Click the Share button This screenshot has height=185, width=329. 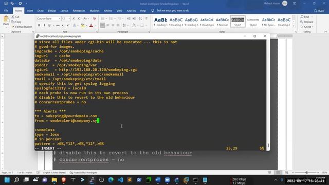click(319, 11)
